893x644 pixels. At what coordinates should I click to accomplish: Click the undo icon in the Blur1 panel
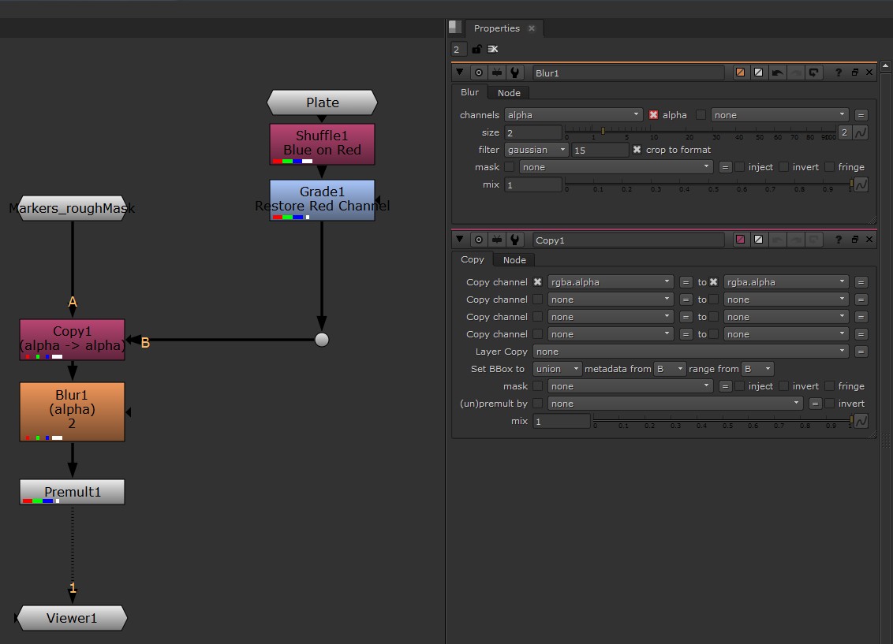777,73
